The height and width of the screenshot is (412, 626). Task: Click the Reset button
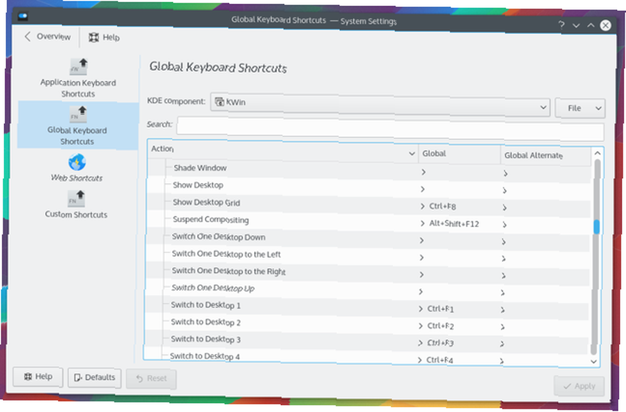151,378
